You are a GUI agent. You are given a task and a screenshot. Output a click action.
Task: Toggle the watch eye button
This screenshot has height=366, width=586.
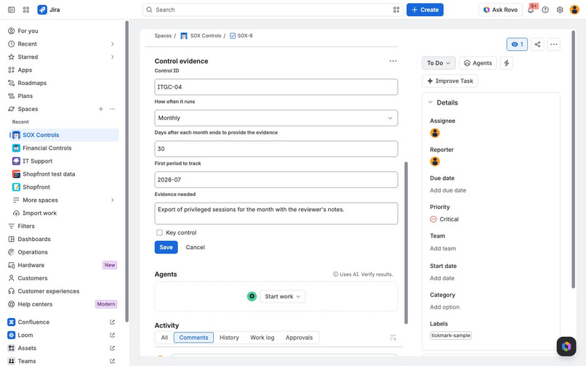click(517, 44)
